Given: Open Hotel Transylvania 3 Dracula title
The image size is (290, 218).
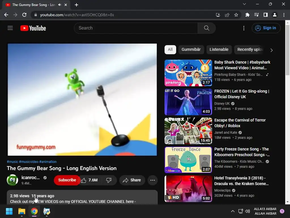Looking at the screenshot, I should click(242, 181).
